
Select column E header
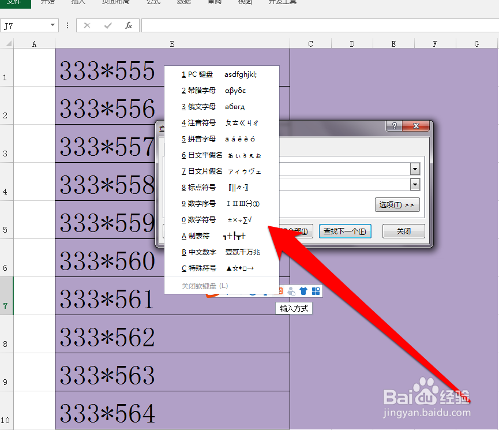coord(393,44)
